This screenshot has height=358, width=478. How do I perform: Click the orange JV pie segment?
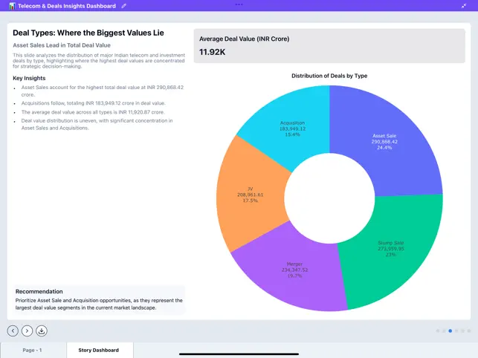[251, 195]
